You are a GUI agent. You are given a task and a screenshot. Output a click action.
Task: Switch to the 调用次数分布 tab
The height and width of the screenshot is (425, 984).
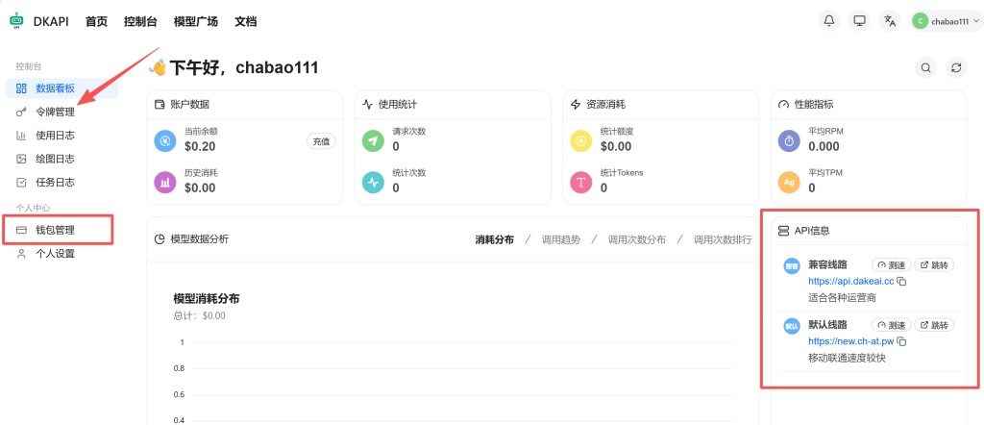[637, 239]
